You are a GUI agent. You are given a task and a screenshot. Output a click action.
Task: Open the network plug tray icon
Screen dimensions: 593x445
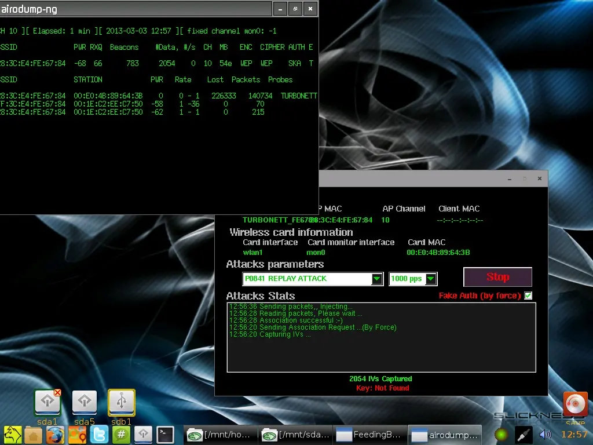point(523,435)
